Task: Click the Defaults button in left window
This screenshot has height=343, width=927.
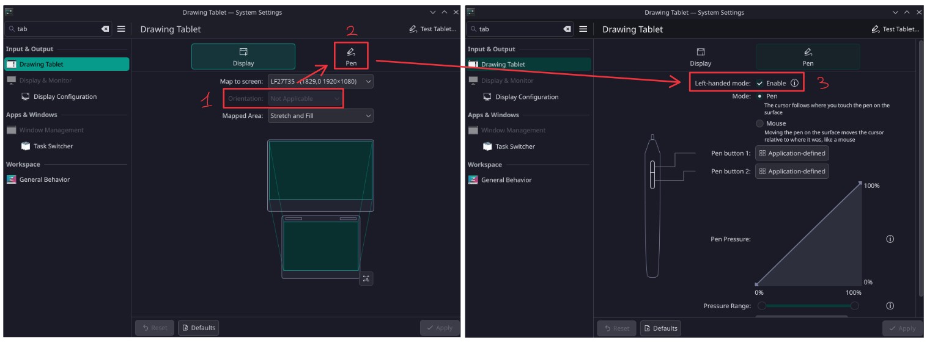Action: tap(199, 328)
